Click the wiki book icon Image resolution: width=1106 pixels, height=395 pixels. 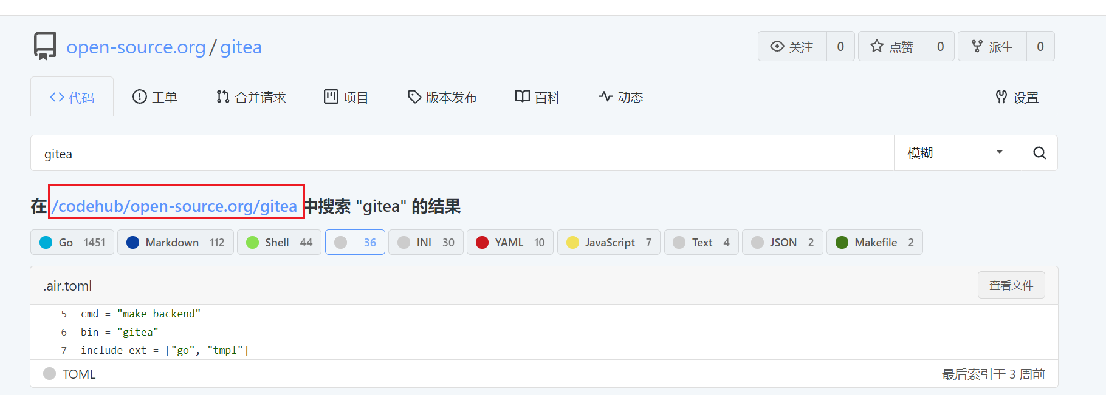(x=523, y=96)
